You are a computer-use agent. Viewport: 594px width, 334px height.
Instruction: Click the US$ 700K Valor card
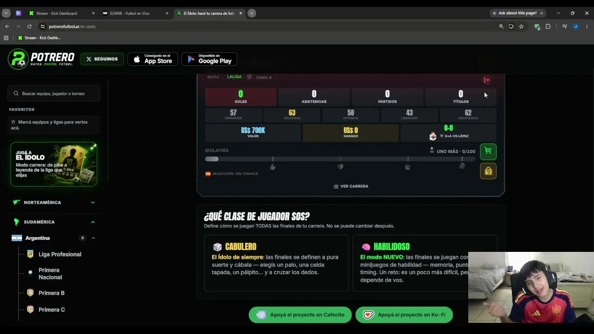pyautogui.click(x=253, y=133)
